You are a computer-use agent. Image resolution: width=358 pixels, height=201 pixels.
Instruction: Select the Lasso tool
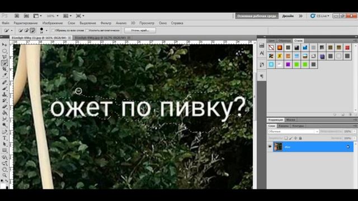tap(4, 57)
